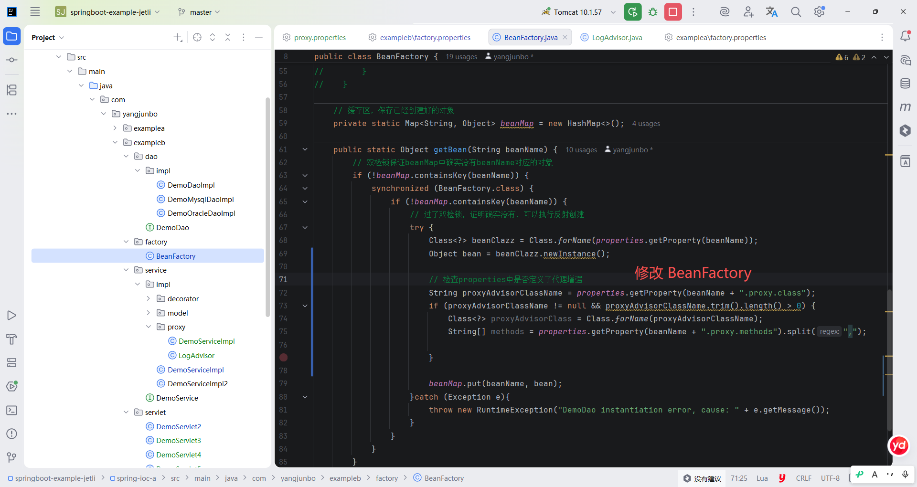Viewport: 917px width, 487px height.
Task: Click the translate icon in toolbar
Action: [772, 12]
